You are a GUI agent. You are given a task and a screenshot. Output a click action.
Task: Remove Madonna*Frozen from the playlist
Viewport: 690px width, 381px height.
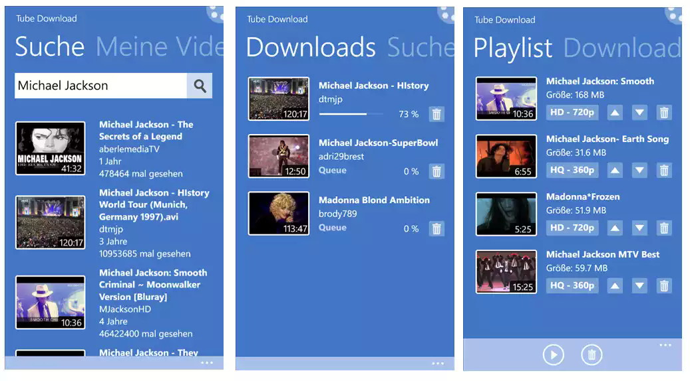click(664, 228)
